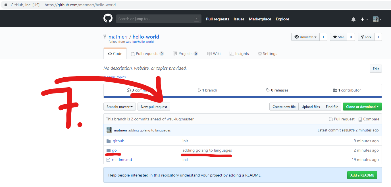
Task: Click the fork count 1
Action: coord(378,37)
